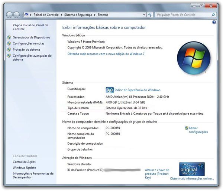Expand arrow before Sistema breadcrumb
Viewport: 223px width, 191px height.
pos(95,15)
